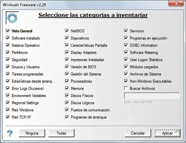This screenshot has height=143, width=186.
Task: Disable the Procesadores category
Action: tap(67, 81)
